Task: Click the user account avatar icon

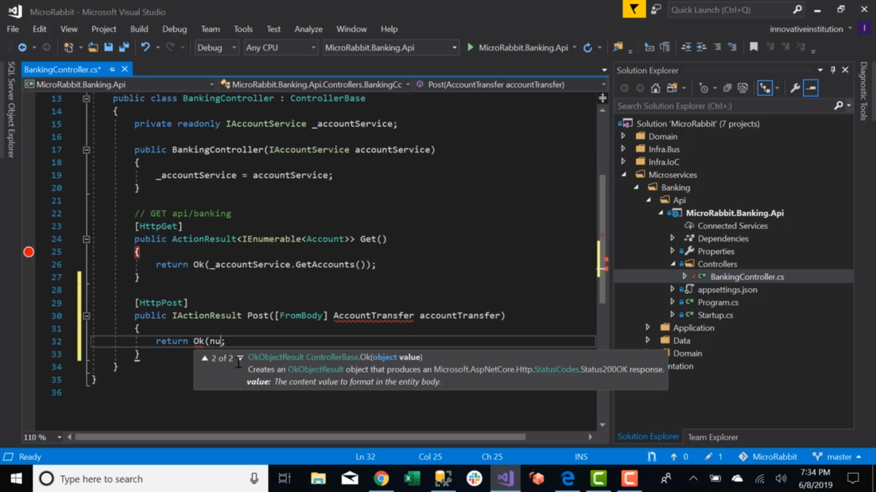Action: [865, 28]
